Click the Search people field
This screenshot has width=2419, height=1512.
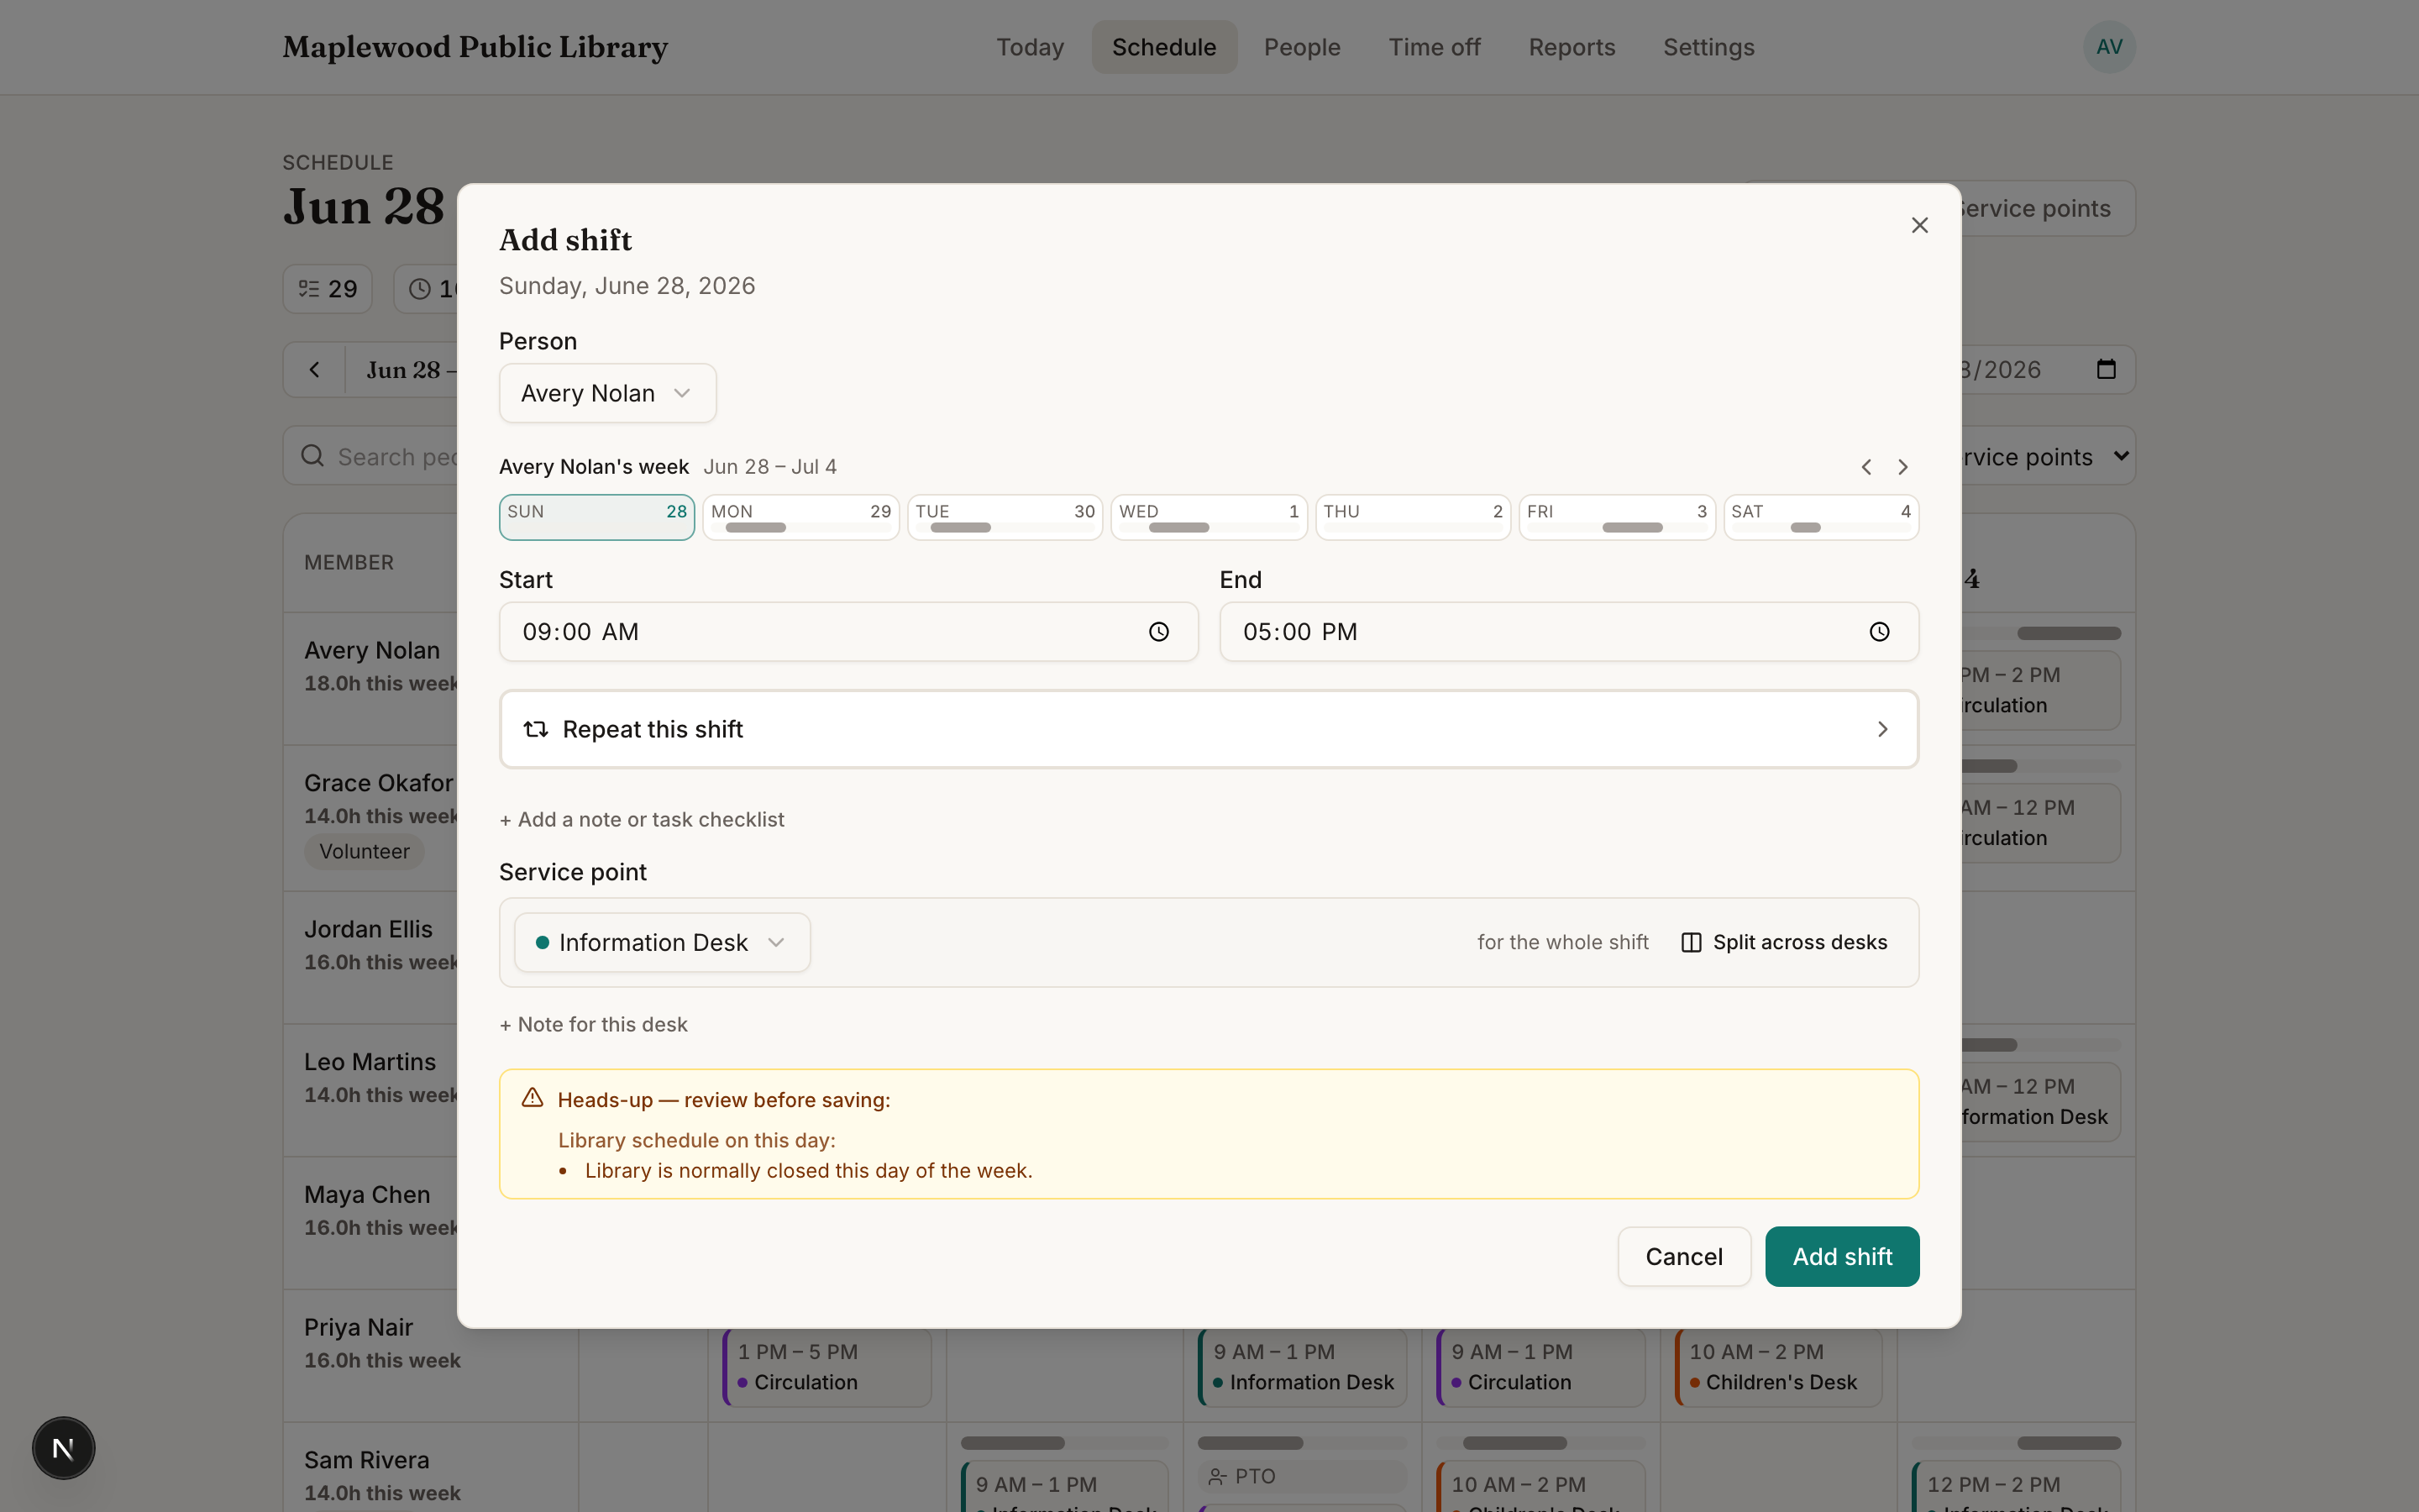coord(370,456)
